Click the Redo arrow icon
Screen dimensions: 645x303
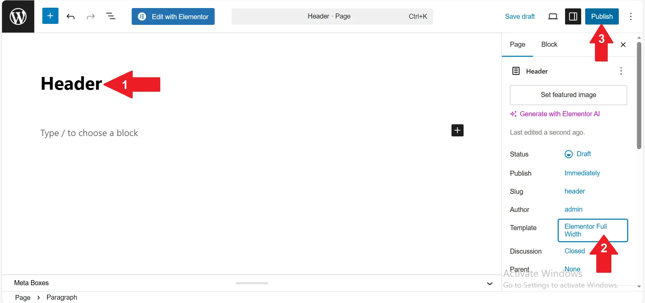(x=90, y=16)
